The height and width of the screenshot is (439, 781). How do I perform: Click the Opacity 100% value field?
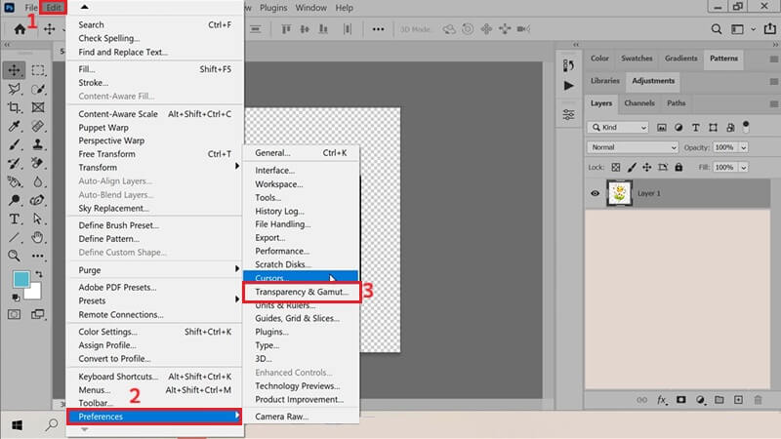click(725, 147)
